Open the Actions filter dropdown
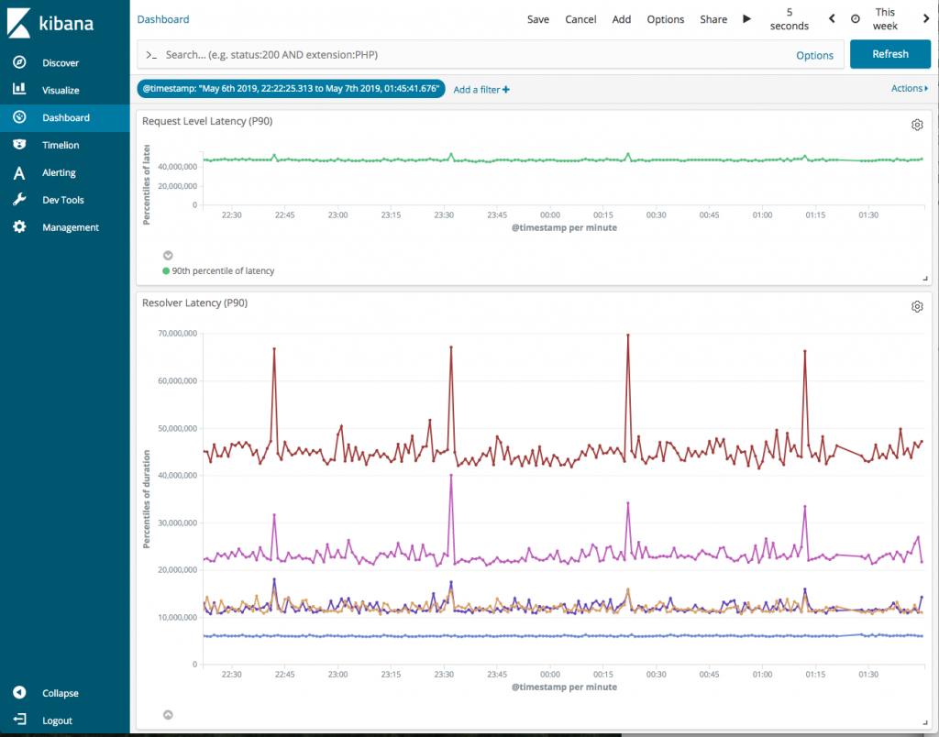Screen dimensions: 939x737 click(909, 89)
